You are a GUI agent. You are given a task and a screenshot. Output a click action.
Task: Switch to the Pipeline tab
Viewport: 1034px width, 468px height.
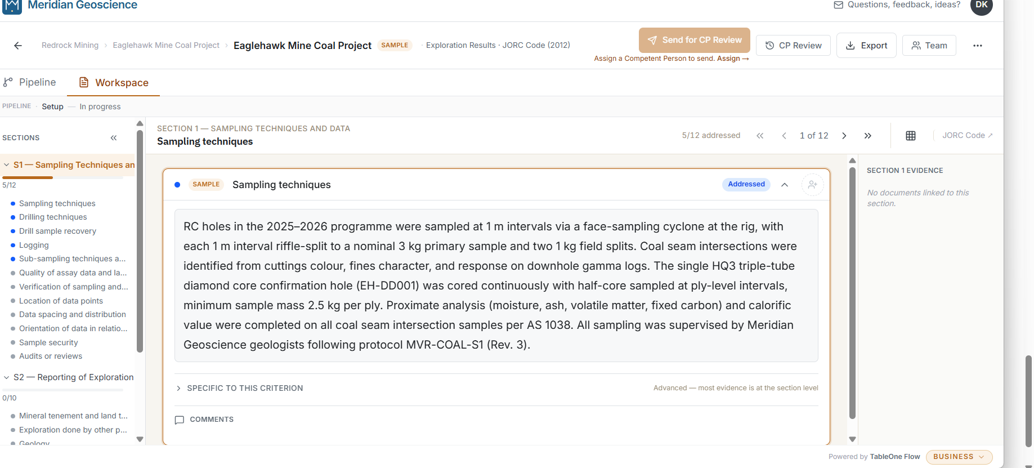point(30,82)
